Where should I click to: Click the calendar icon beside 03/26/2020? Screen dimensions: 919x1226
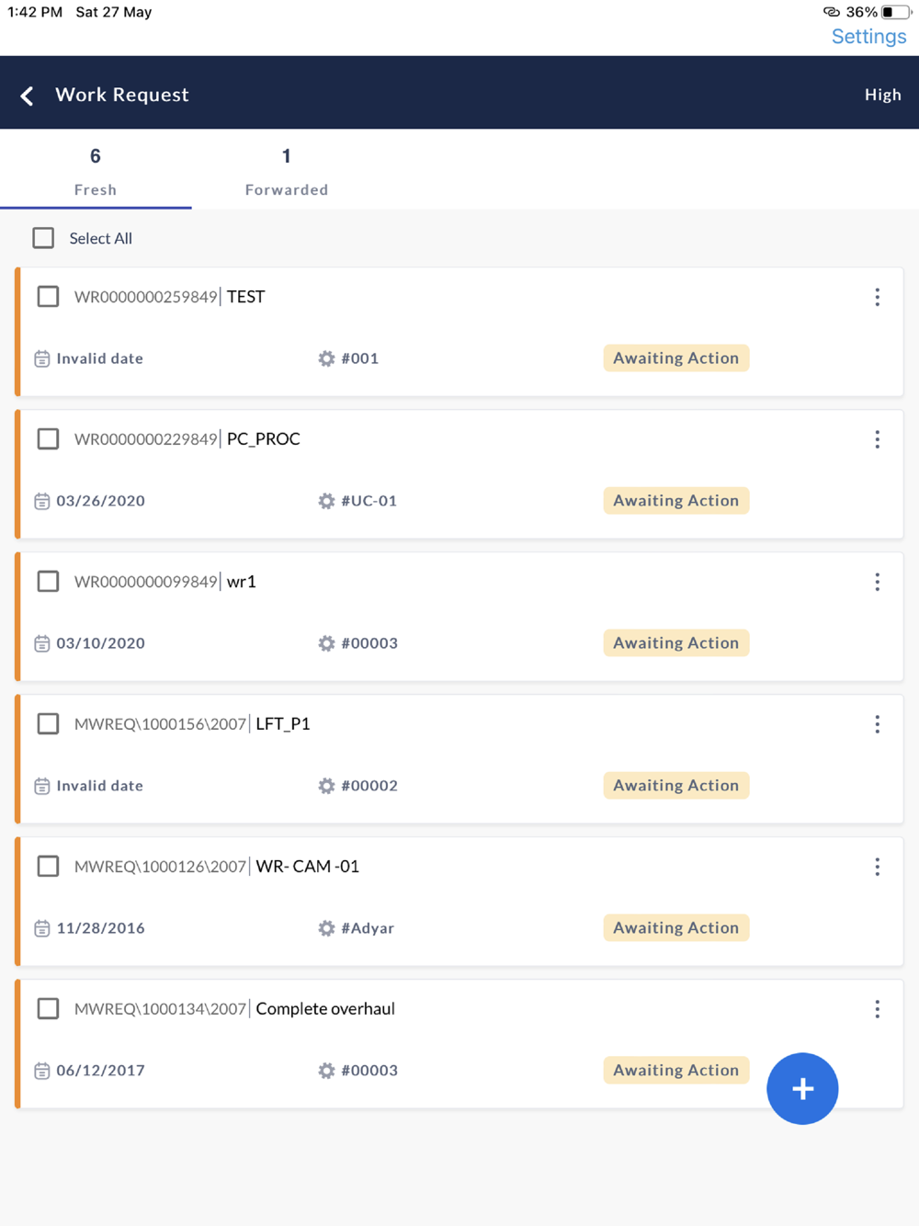pos(42,501)
